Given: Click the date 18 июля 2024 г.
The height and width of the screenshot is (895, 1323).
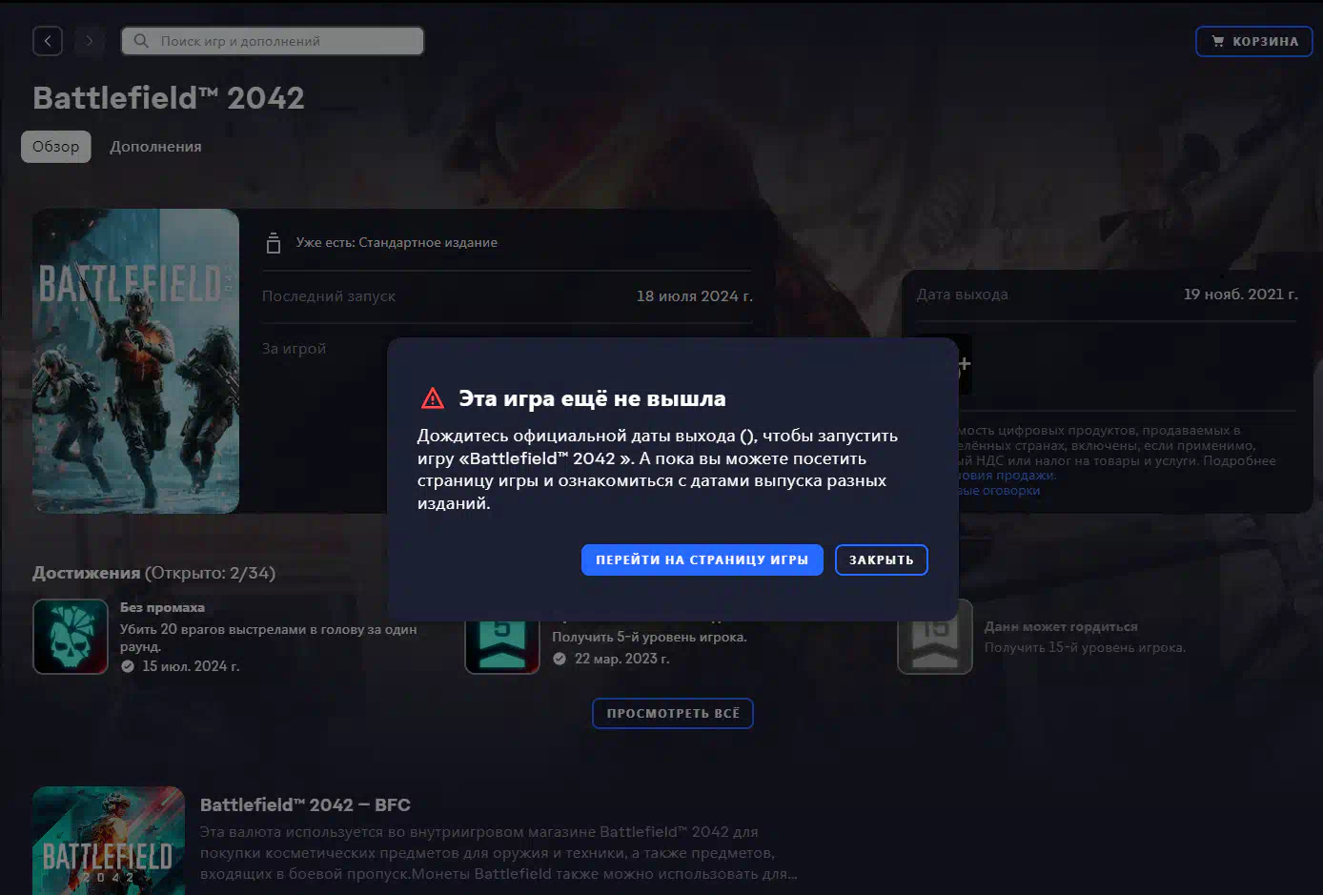Looking at the screenshot, I should [x=695, y=296].
